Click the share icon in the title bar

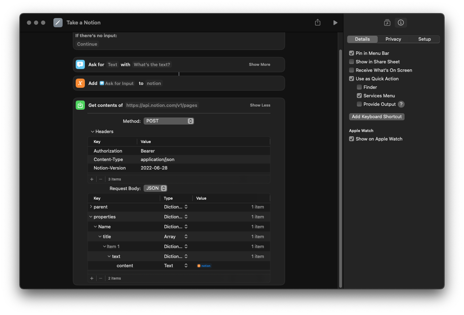click(x=318, y=23)
